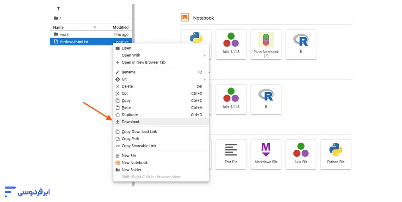Open the R console tile

pos(266,99)
